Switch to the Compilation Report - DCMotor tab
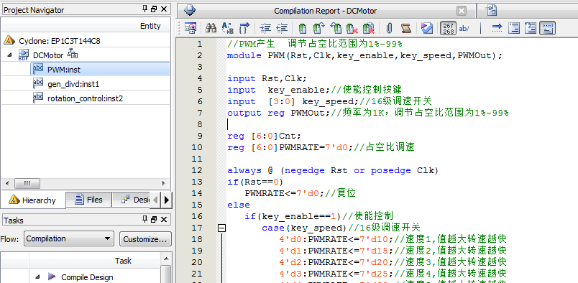 [326, 11]
